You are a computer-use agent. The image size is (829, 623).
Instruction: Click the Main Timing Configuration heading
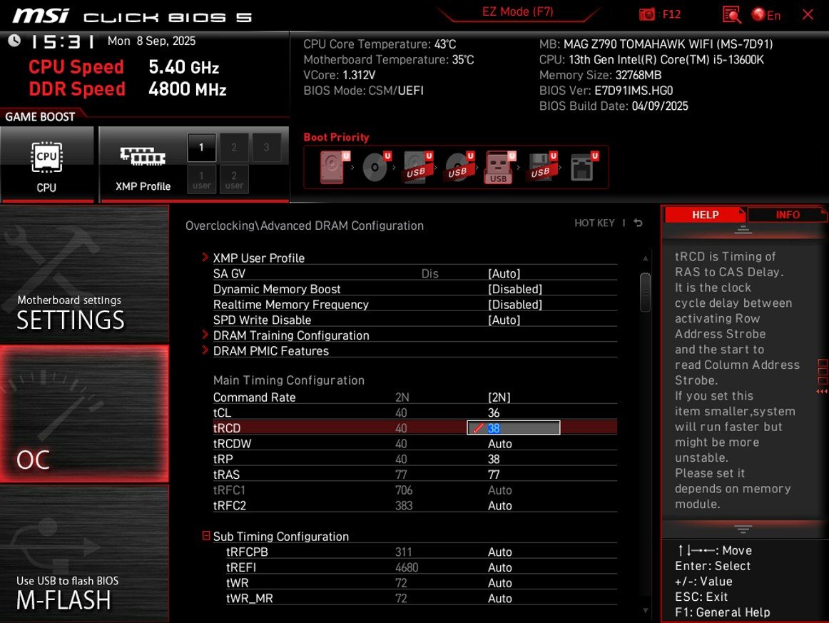point(289,380)
